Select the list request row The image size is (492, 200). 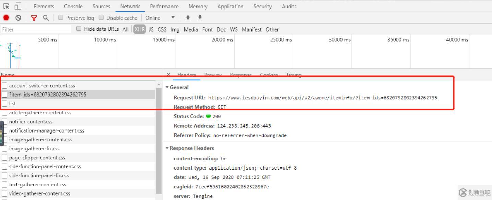click(78, 103)
